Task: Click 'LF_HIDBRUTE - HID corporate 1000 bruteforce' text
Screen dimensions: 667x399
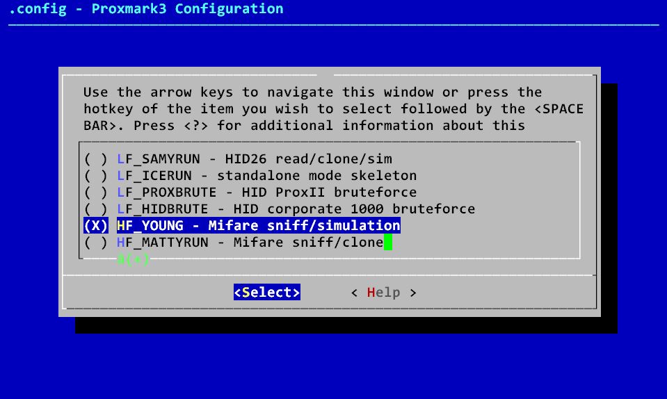Action: click(x=296, y=209)
